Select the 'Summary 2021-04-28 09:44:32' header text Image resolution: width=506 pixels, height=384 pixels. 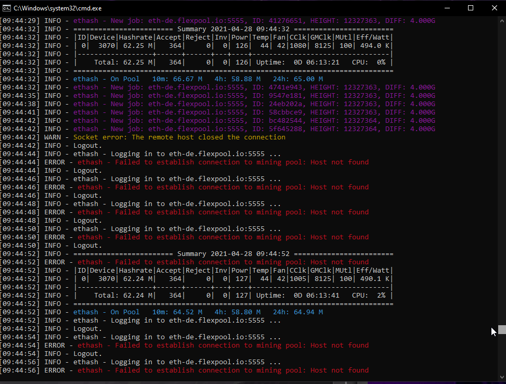click(233, 29)
